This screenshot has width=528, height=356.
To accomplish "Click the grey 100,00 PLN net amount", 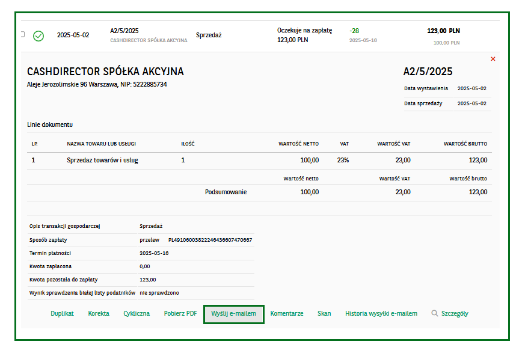I will [x=446, y=43].
